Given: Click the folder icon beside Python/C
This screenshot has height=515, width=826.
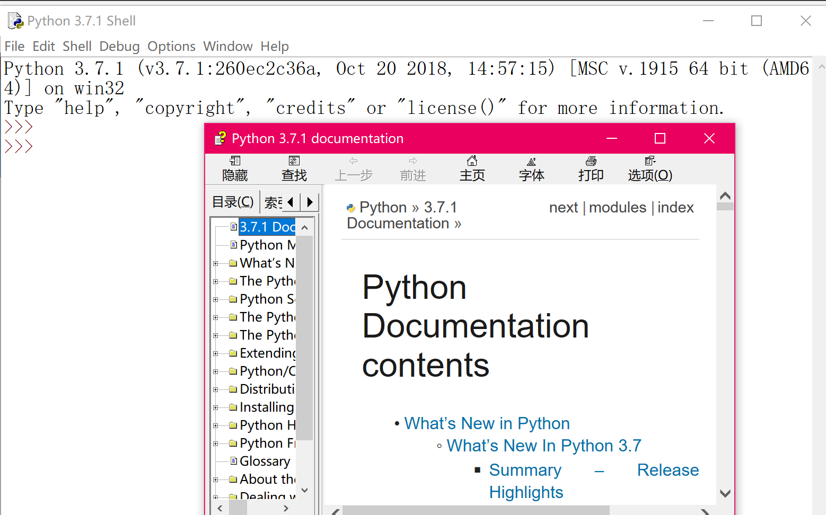Looking at the screenshot, I should (233, 371).
